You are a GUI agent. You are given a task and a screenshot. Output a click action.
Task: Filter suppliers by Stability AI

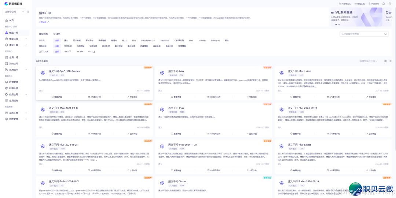pos(216,40)
